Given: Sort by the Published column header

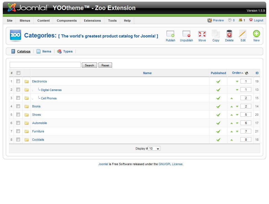Looking at the screenshot, I should coord(219,73).
